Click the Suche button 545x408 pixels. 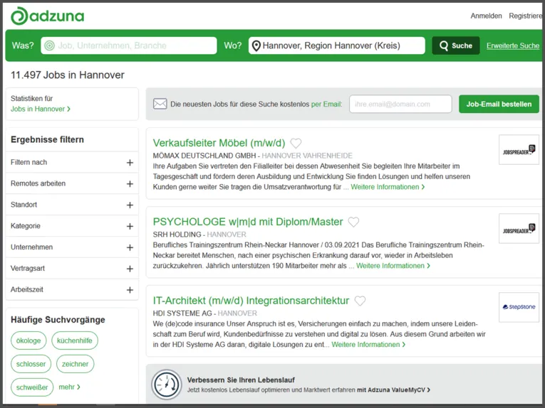point(456,45)
